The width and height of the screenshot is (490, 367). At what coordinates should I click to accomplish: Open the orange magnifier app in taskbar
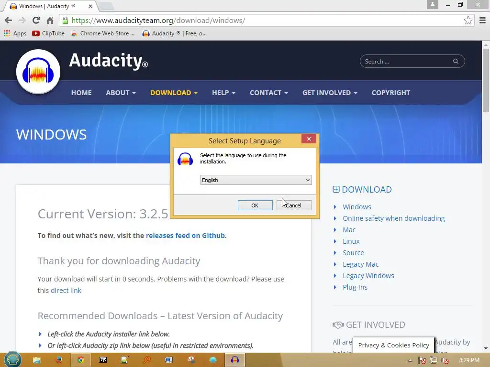pos(146,360)
